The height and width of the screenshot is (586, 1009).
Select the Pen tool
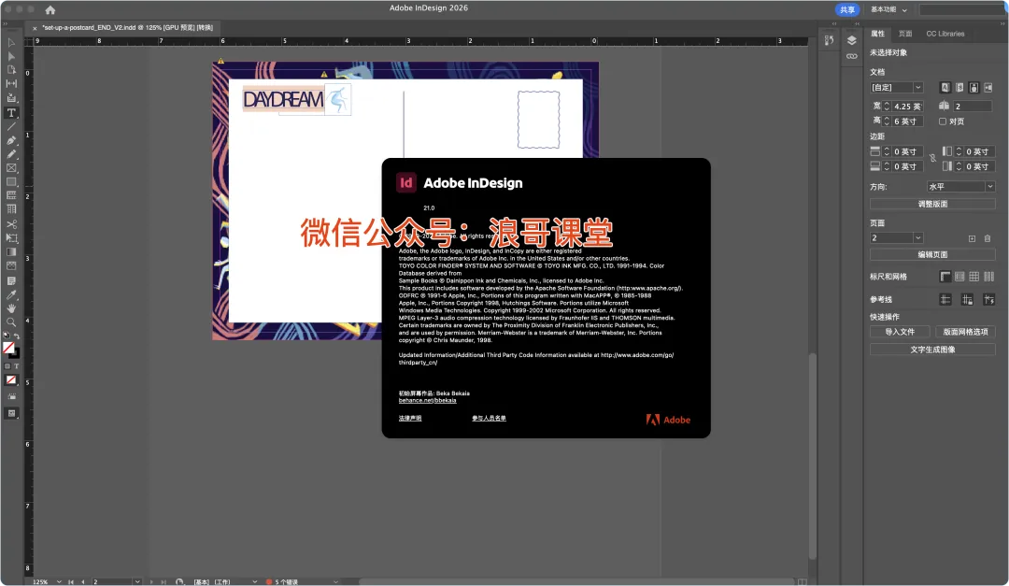(11, 140)
